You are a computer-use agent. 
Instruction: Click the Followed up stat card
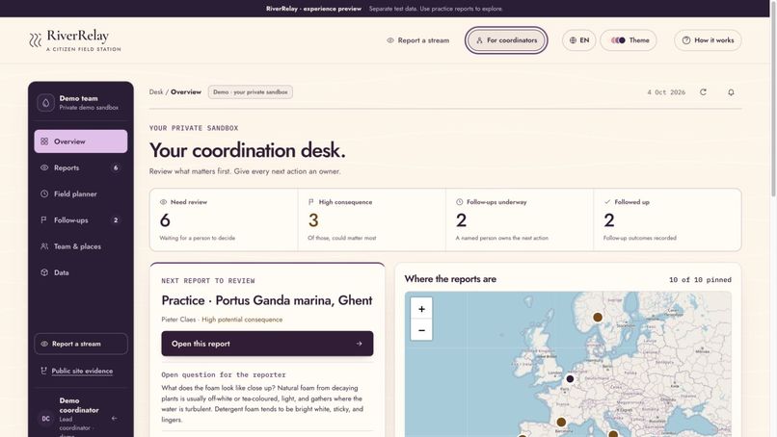click(667, 219)
